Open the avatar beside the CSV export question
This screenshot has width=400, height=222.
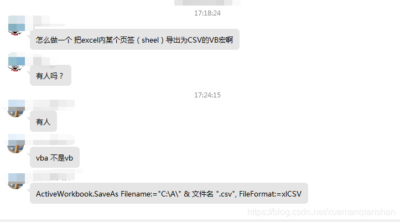[x=17, y=25]
